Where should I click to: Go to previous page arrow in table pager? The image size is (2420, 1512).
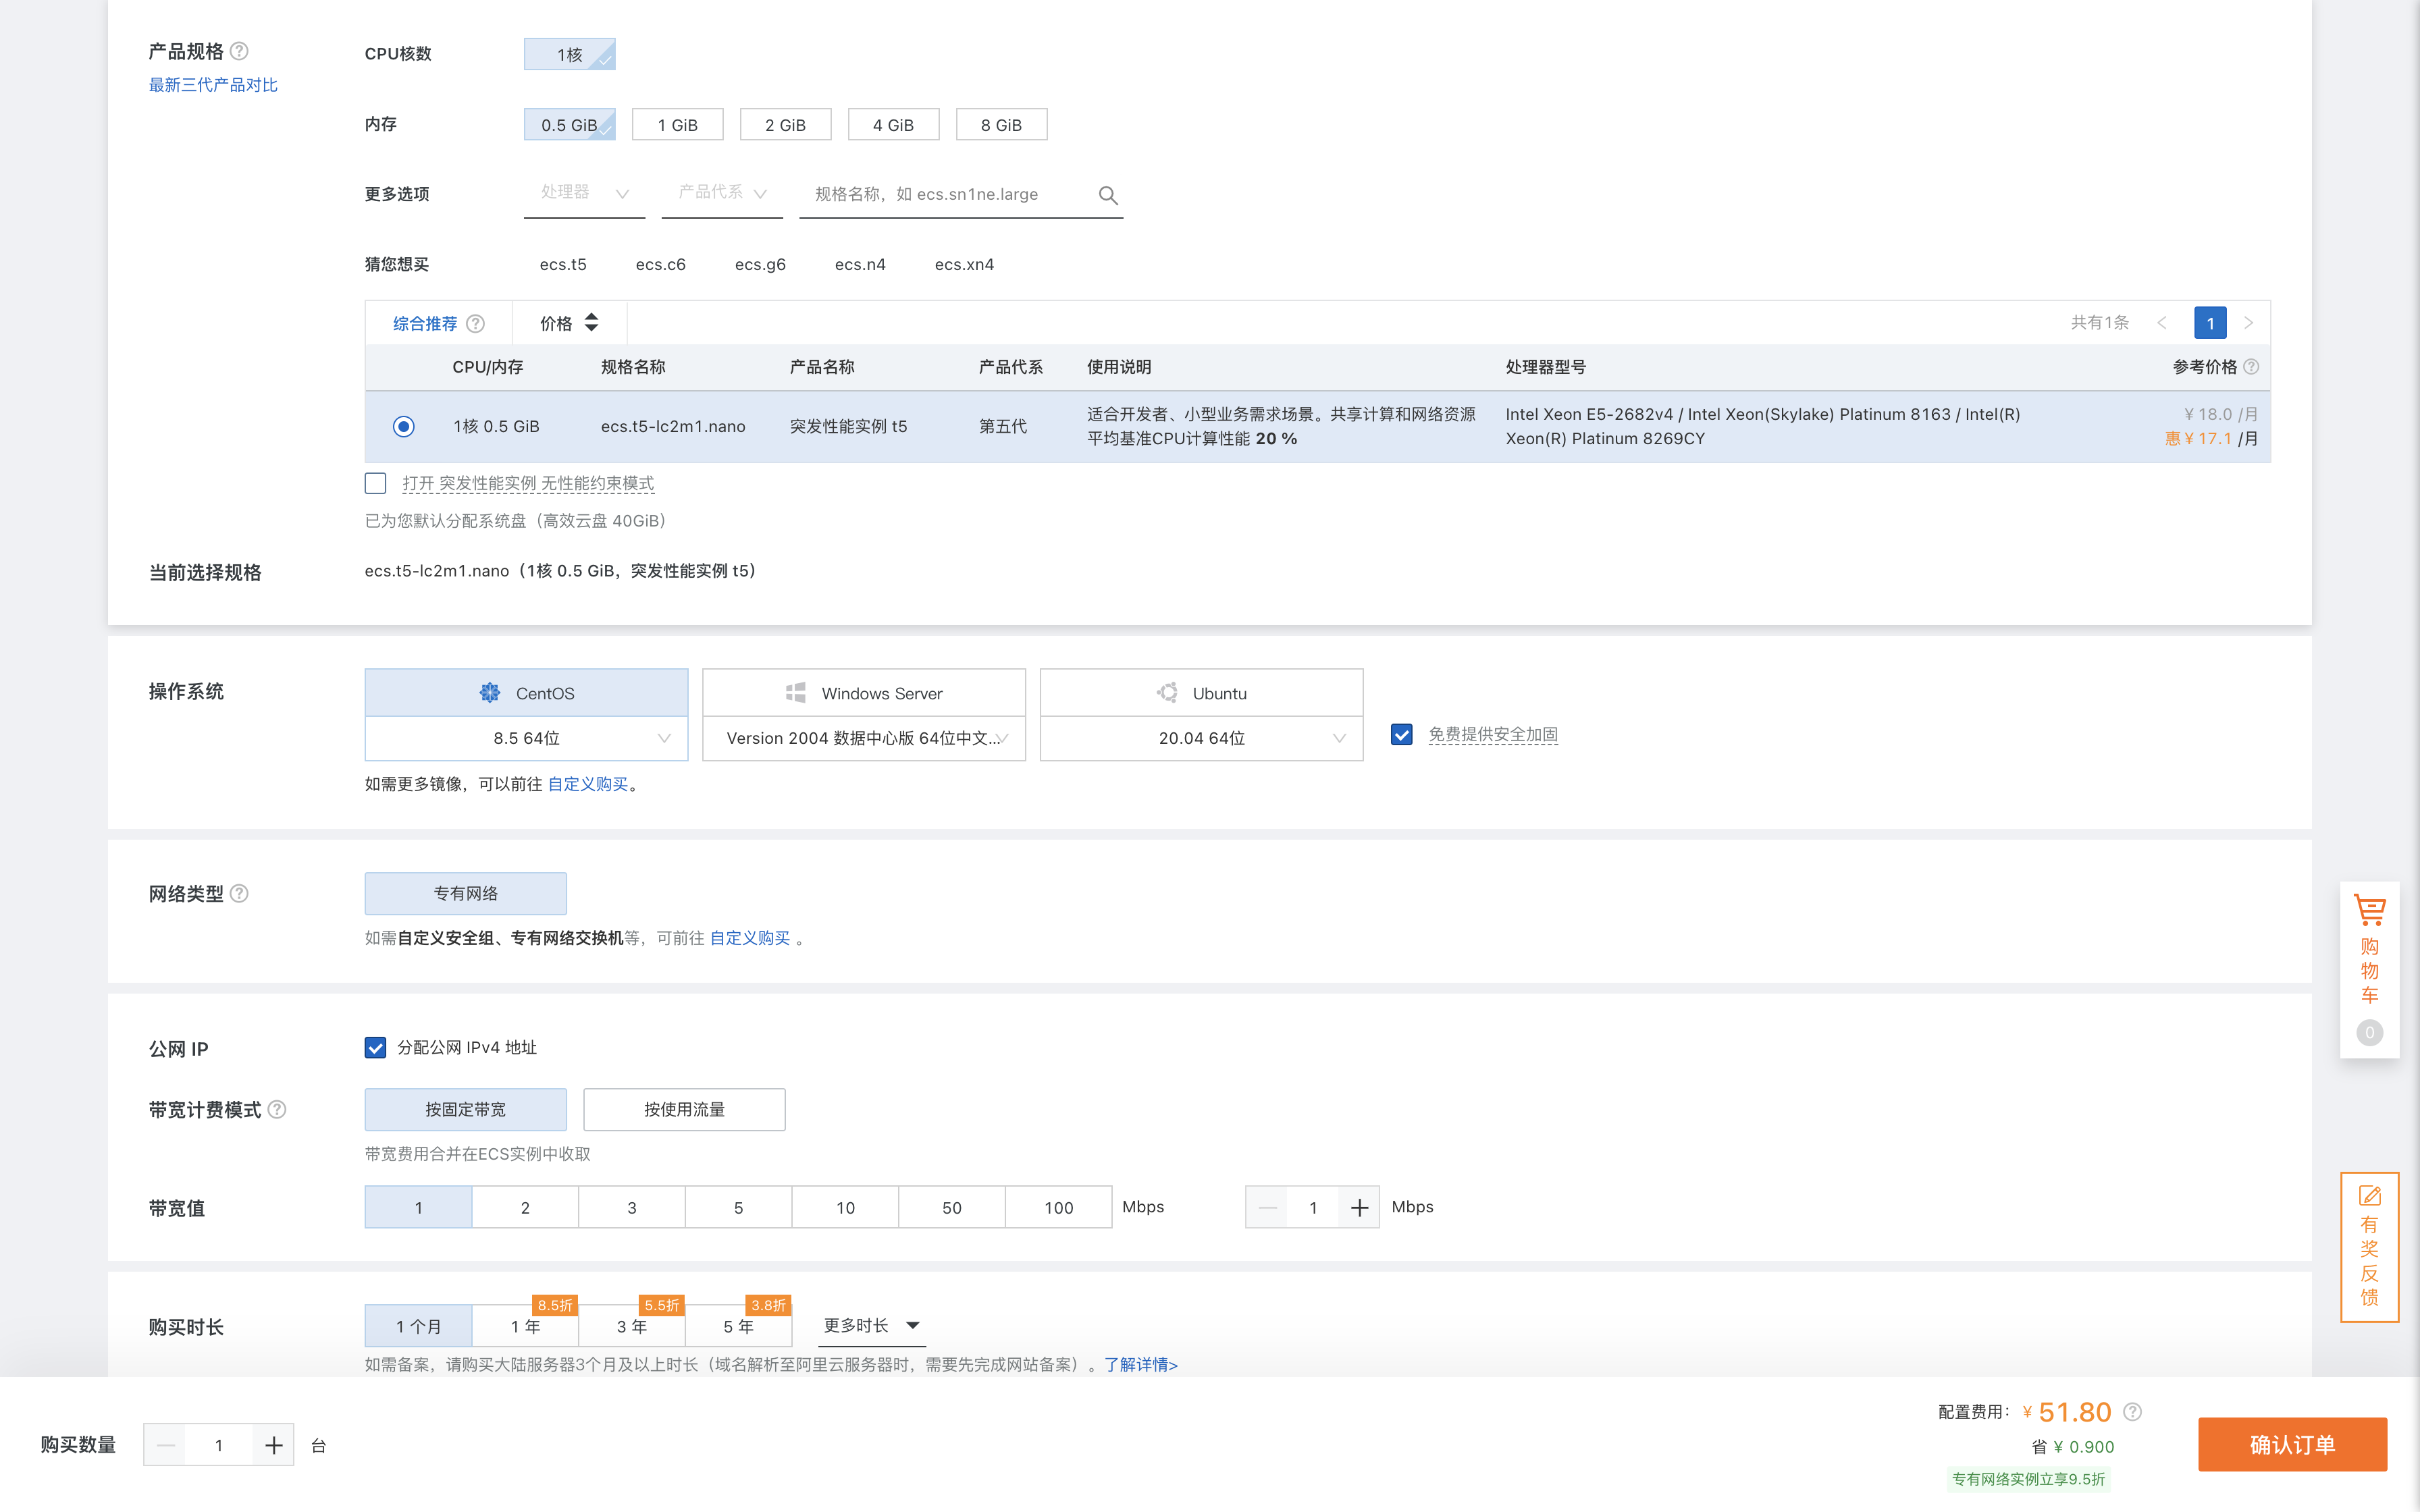coord(2162,322)
